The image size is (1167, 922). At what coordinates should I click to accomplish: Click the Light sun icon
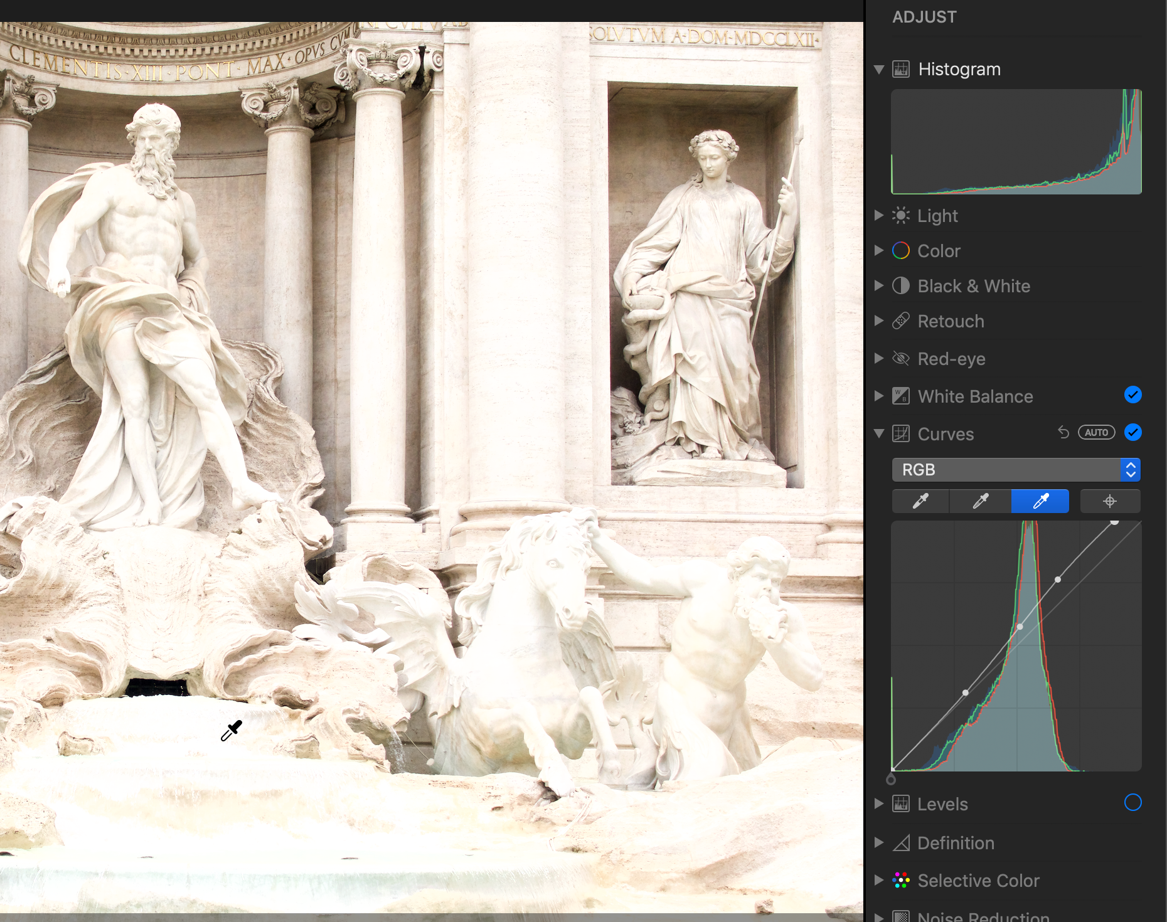(901, 216)
